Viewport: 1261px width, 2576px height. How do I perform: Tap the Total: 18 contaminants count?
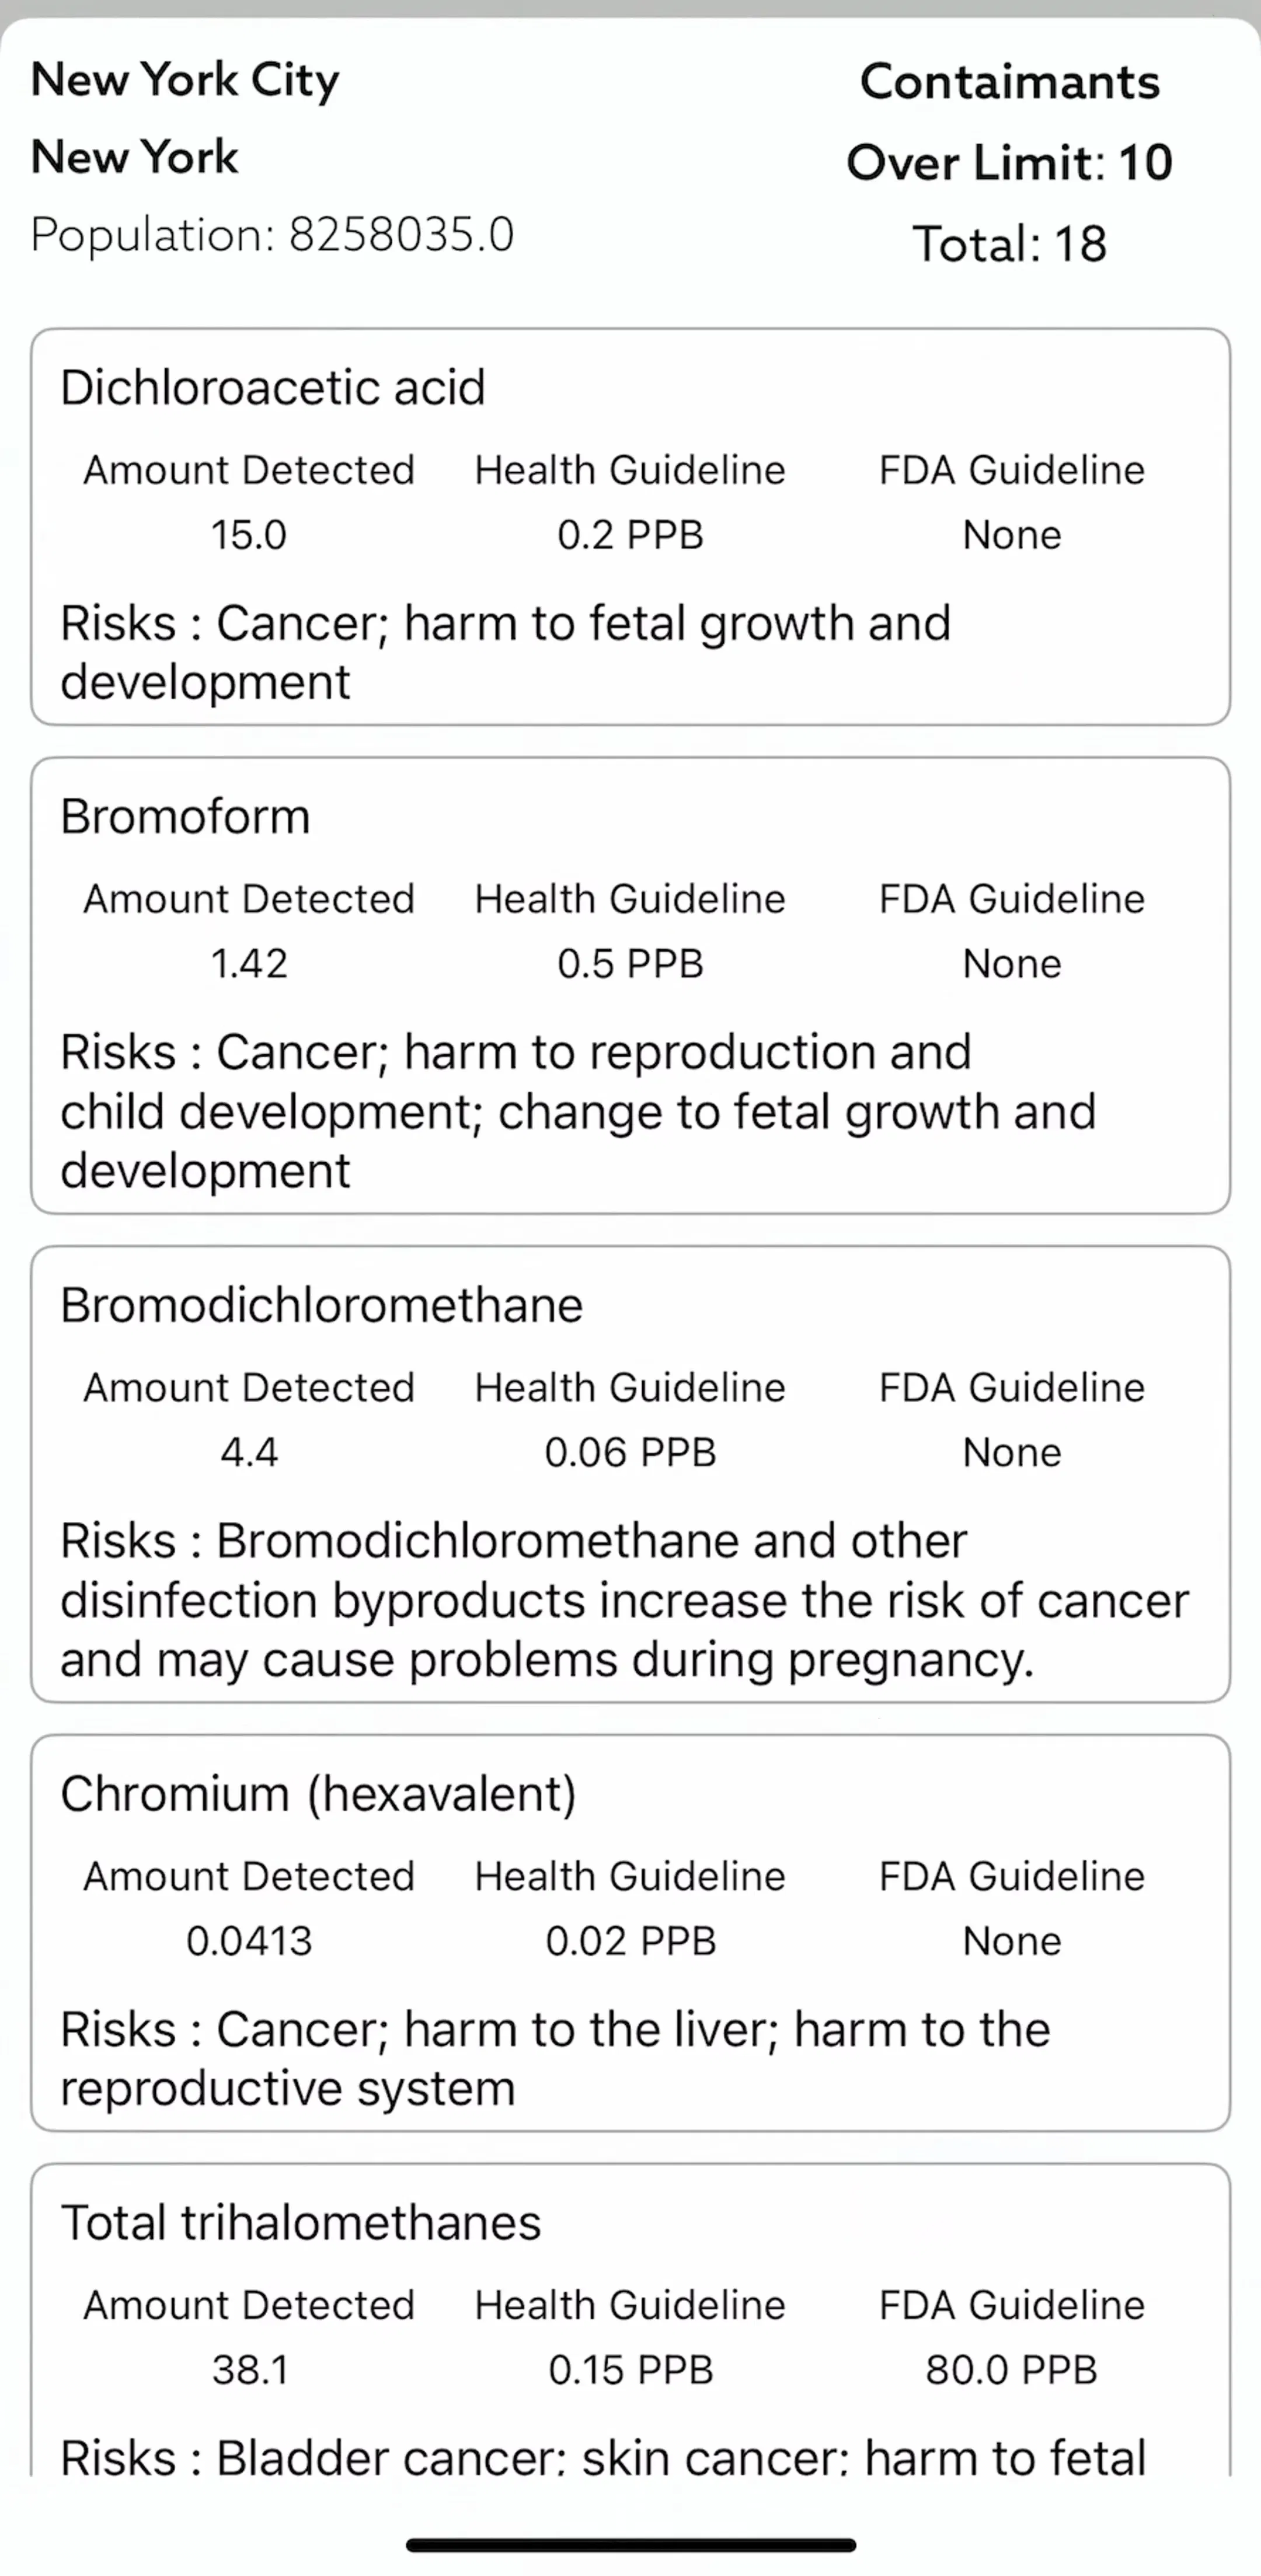pos(1009,244)
